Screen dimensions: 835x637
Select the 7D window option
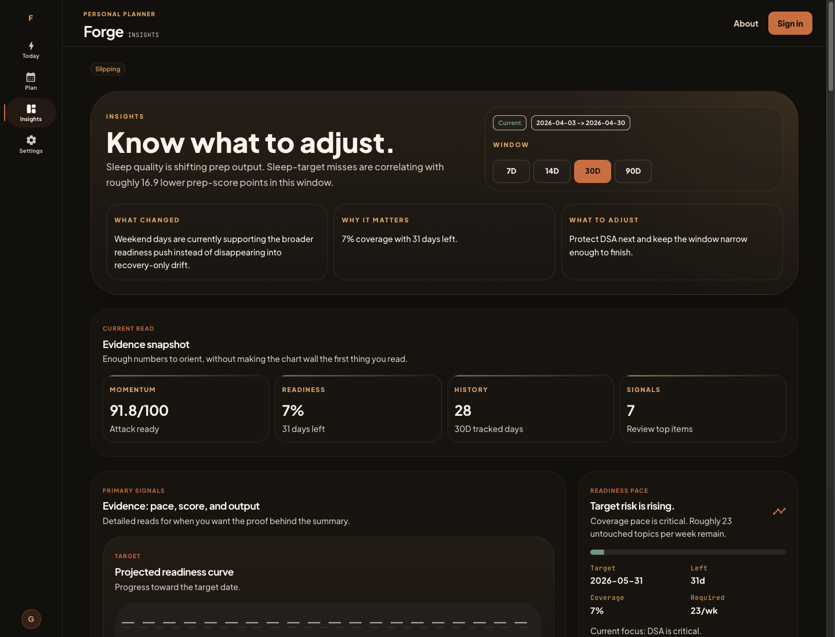pyautogui.click(x=511, y=171)
